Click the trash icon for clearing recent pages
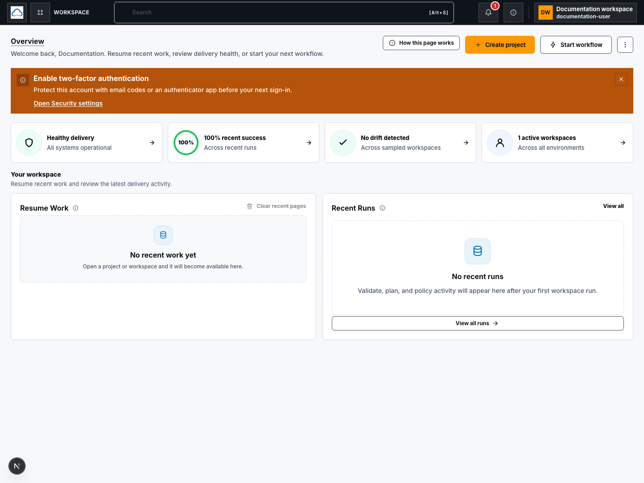Image resolution: width=644 pixels, height=483 pixels. [250, 206]
